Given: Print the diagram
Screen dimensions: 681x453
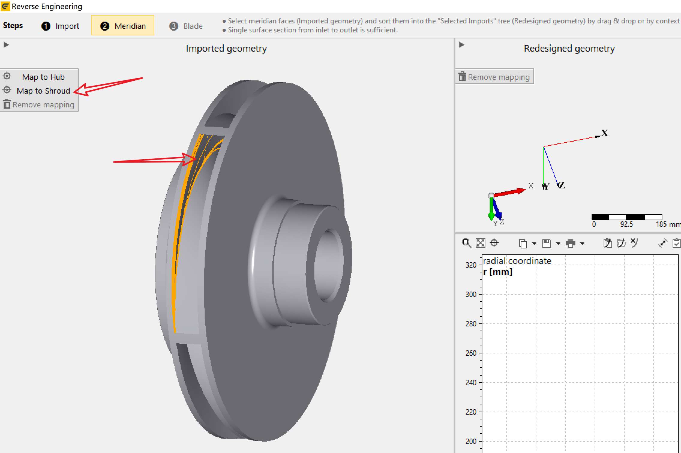Looking at the screenshot, I should 571,243.
